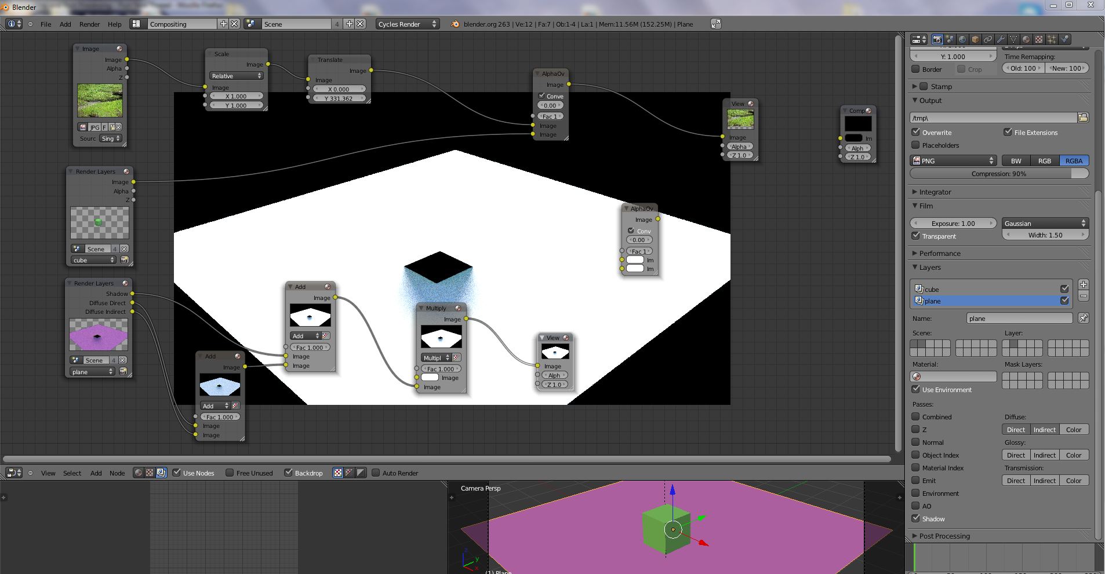Toggle the Transparent film checkbox
Screen dimensions: 1105x574
click(x=916, y=236)
